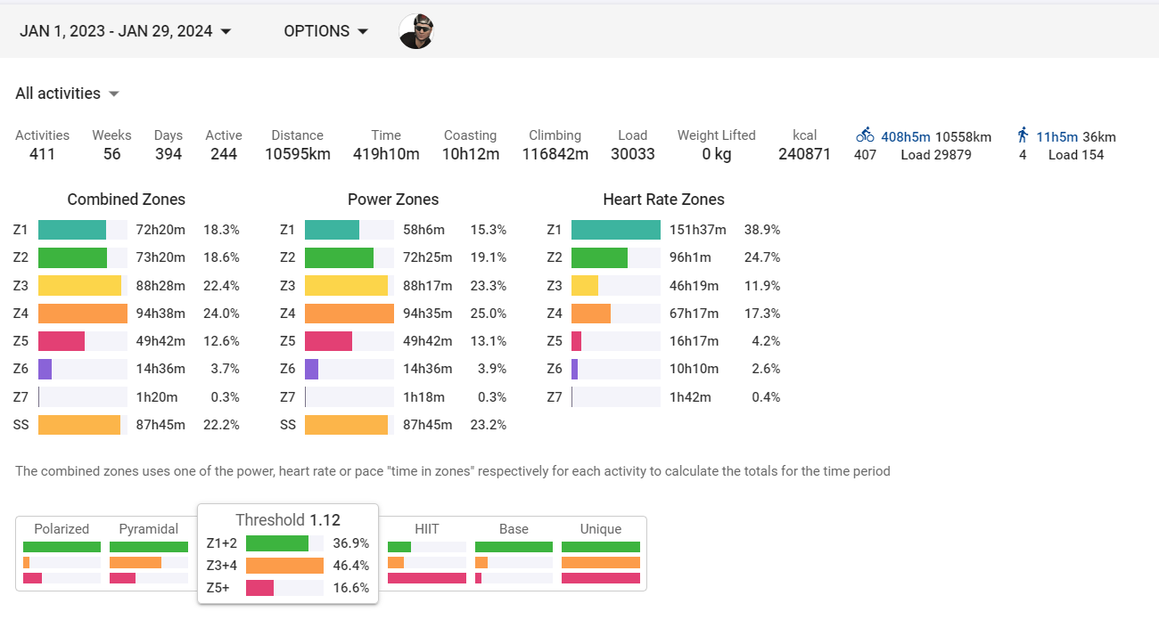
Task: Switch to the Base distribution panel
Action: pos(514,553)
